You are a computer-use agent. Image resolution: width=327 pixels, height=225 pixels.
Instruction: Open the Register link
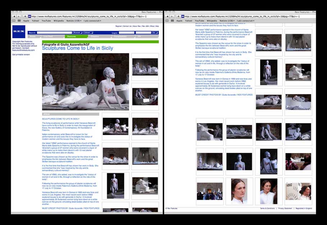(119, 26)
